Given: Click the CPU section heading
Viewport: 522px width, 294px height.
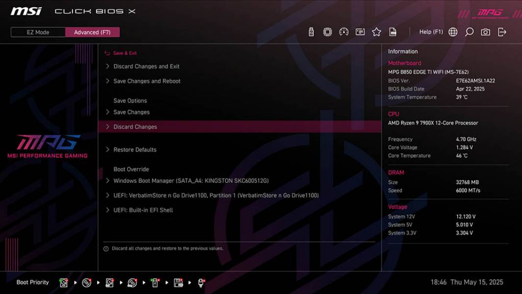Looking at the screenshot, I should (394, 114).
